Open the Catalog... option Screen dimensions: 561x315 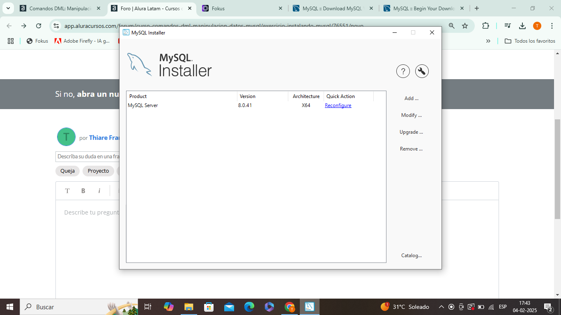412,256
